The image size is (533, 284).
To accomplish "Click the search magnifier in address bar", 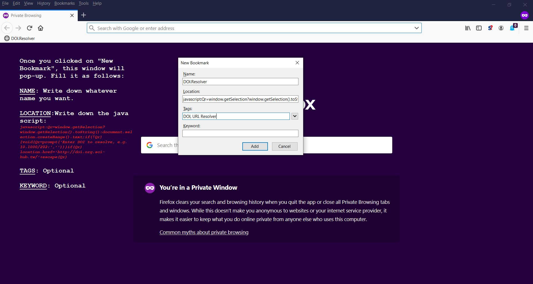I will (x=92, y=28).
